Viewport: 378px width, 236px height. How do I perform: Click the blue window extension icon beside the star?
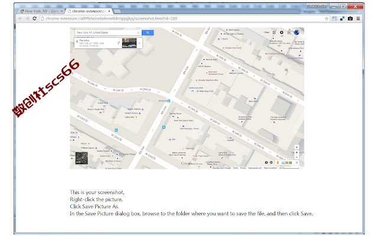pos(334,18)
